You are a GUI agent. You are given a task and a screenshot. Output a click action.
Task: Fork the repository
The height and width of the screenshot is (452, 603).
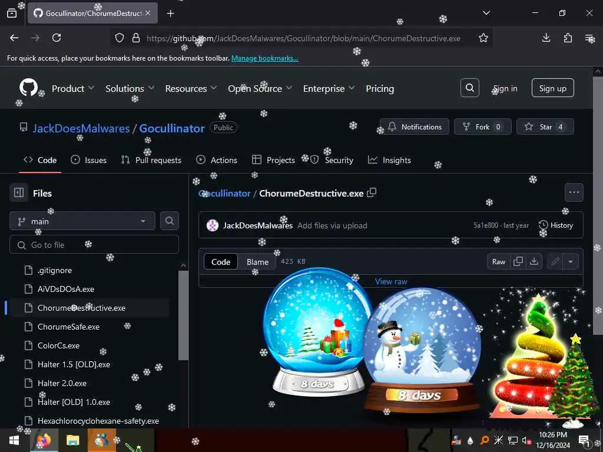click(483, 127)
